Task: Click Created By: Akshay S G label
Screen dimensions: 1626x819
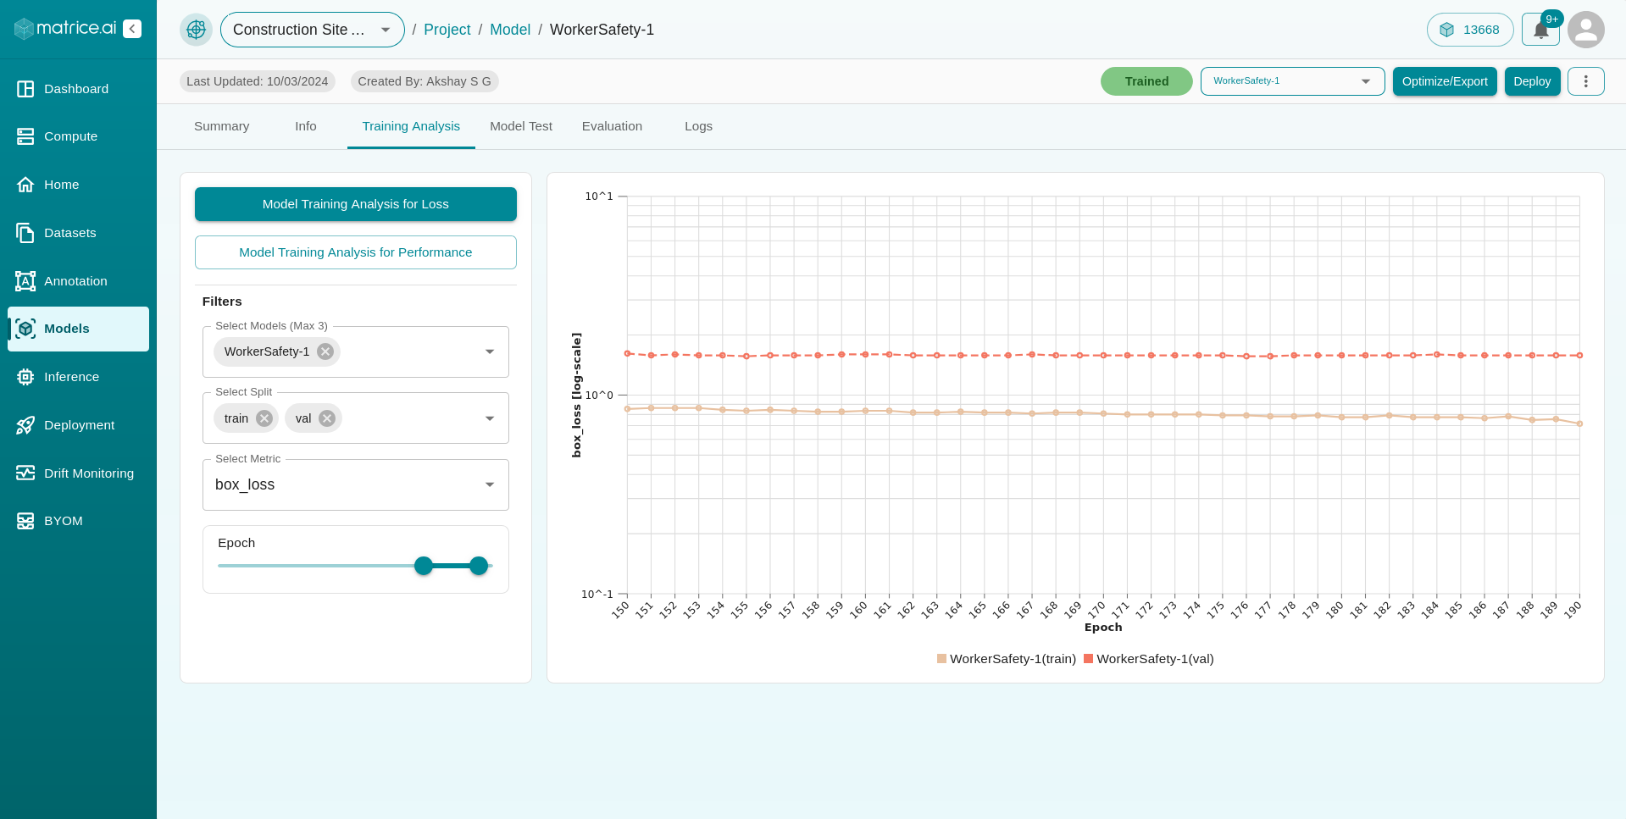Action: point(425,81)
